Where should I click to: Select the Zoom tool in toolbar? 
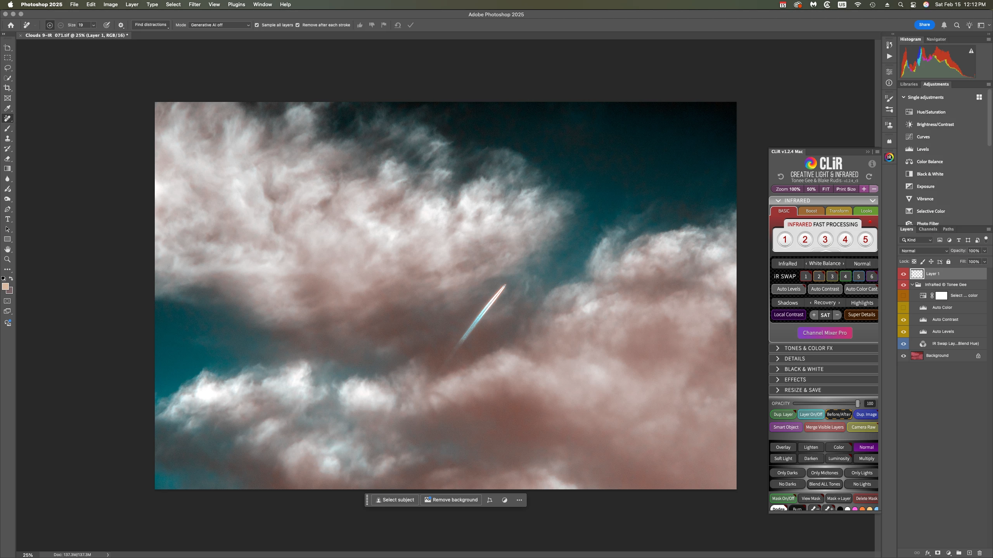point(7,259)
